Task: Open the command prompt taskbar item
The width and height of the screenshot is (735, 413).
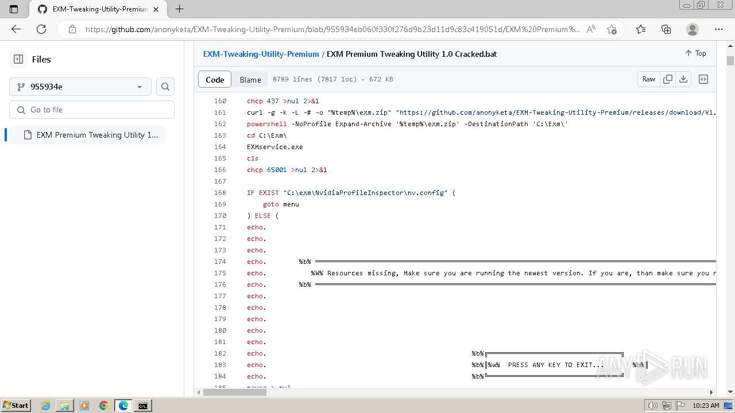Action: coord(143,406)
